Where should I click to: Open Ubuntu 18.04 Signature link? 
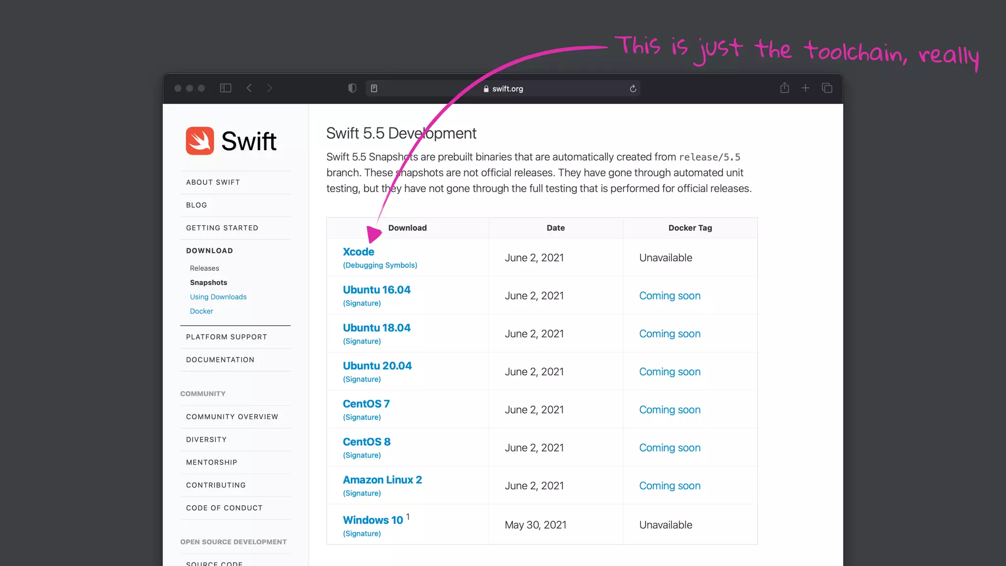pos(362,341)
